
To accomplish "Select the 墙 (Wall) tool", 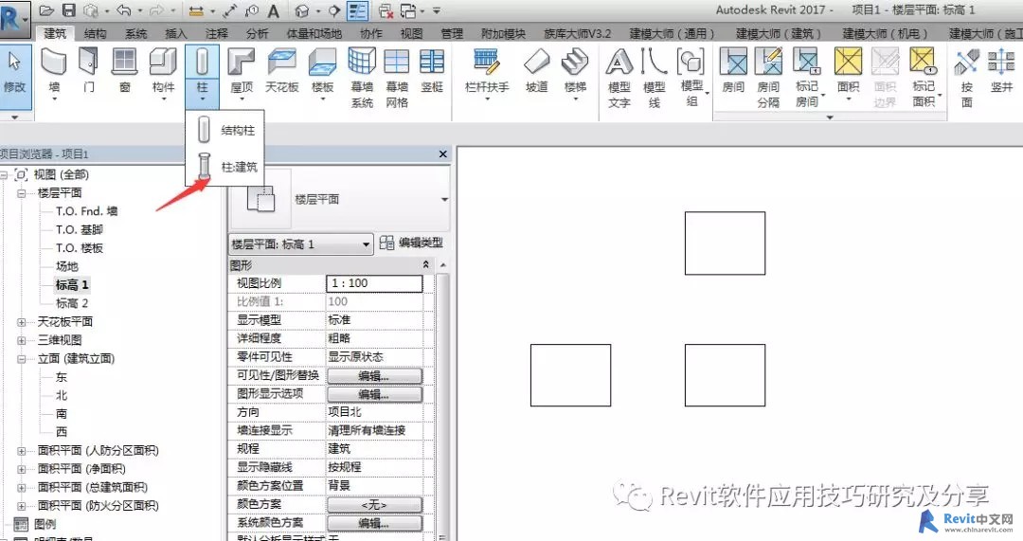I will 54,72.
